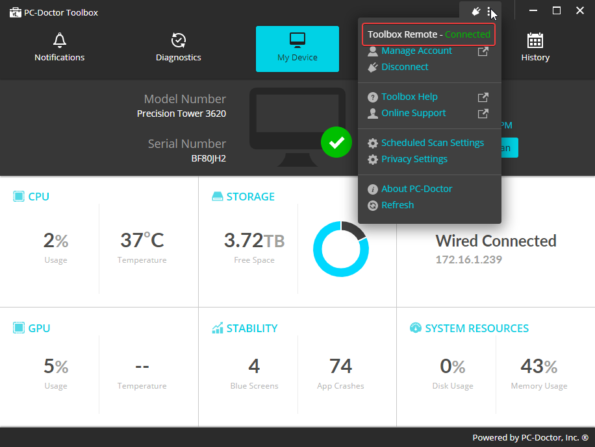Click the 43% Memory Usage value

539,367
